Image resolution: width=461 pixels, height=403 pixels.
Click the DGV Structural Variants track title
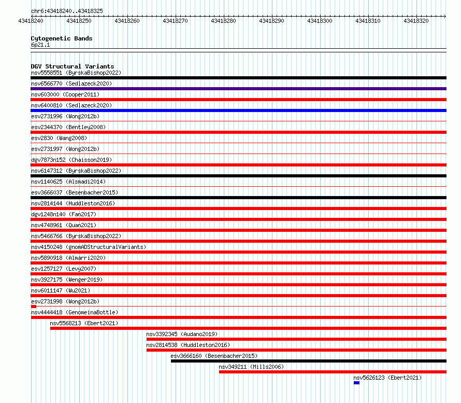[x=73, y=66]
